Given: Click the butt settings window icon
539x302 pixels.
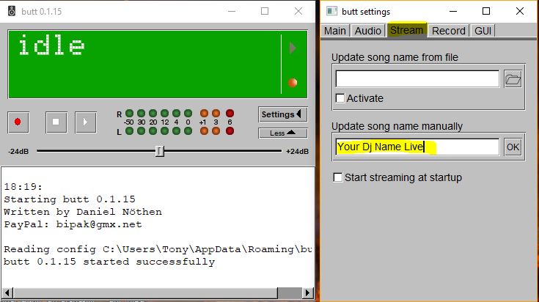Looking at the screenshot, I should [331, 11].
